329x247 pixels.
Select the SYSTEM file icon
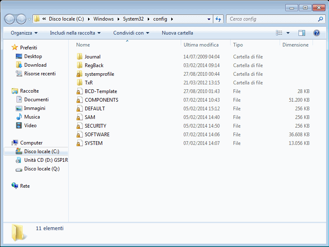tap(79, 143)
